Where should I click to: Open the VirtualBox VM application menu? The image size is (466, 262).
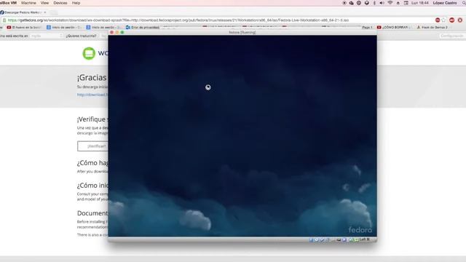[x=8, y=3]
